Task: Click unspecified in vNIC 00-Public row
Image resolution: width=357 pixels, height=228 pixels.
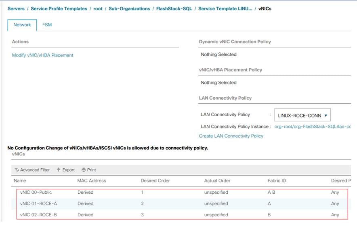Action: pyautogui.click(x=216, y=192)
